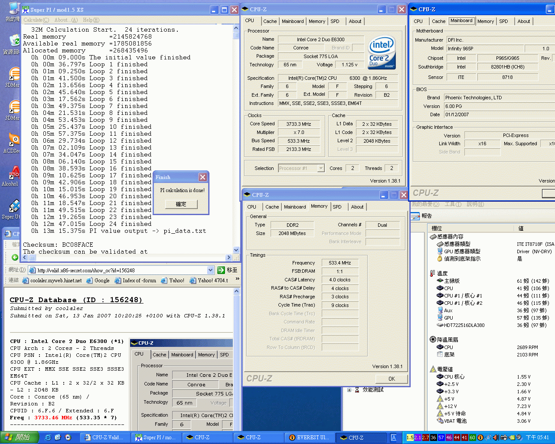Click the 值 column header in EVEREST
Screen dimensions: 555x444
pyautogui.click(x=534, y=228)
